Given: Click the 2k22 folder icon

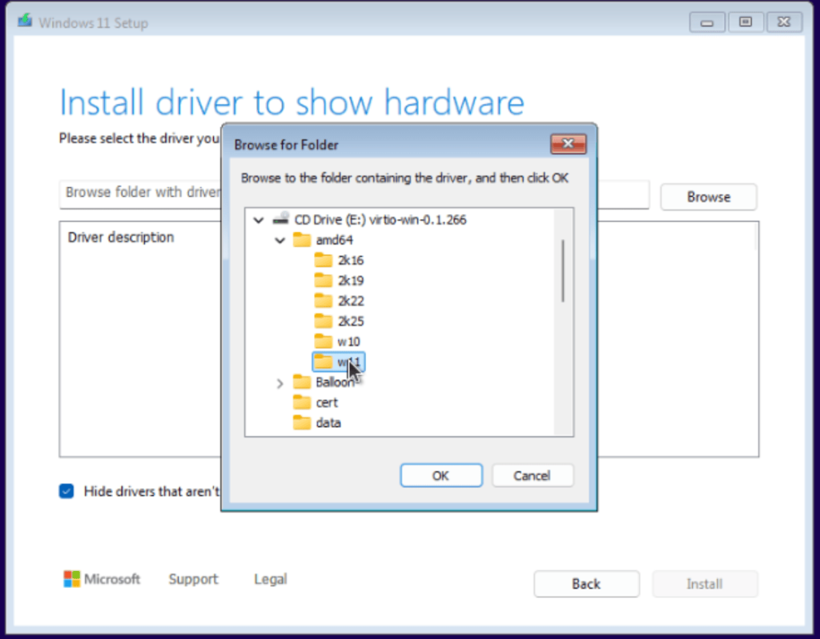Looking at the screenshot, I should [324, 301].
